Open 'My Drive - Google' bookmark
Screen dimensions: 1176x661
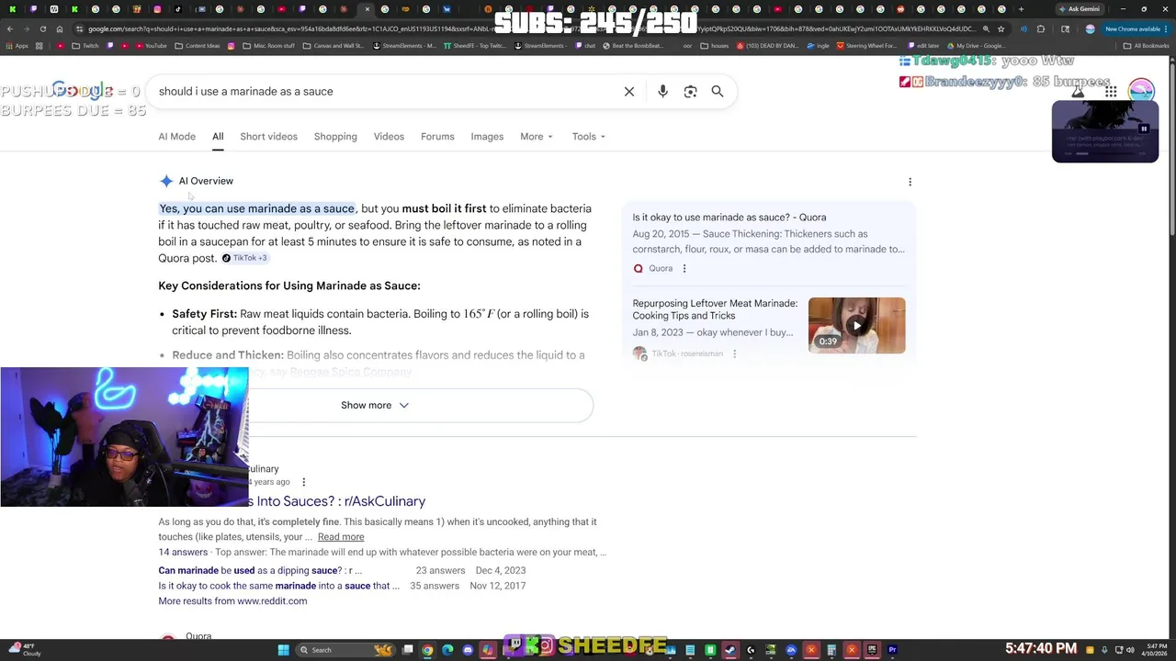tap(975, 46)
